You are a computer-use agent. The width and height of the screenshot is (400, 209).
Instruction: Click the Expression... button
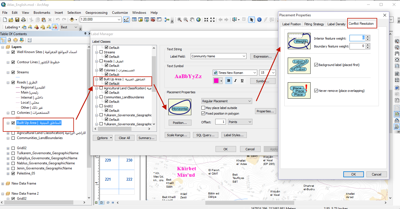(263, 56)
